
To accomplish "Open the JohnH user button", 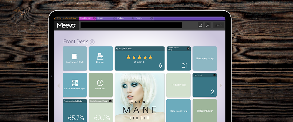I will click(x=219, y=25).
